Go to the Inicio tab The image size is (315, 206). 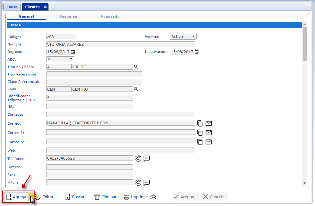12,7
